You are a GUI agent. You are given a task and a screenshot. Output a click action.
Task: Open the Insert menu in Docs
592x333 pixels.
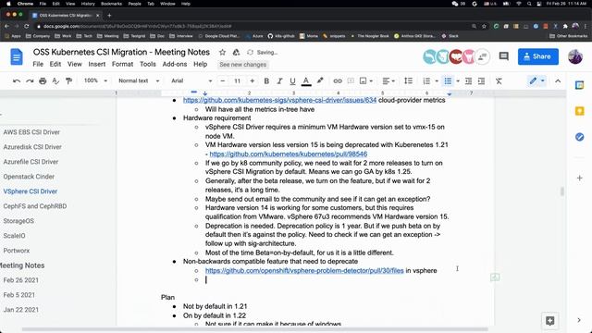[x=97, y=64]
